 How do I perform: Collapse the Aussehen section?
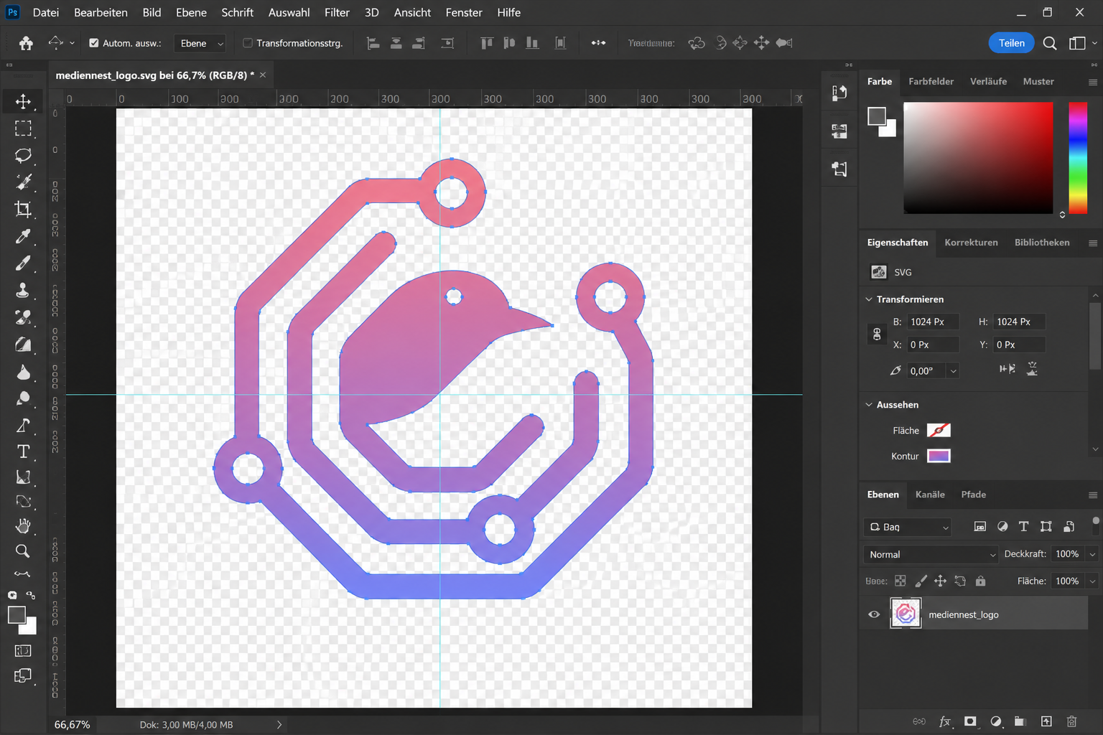tap(869, 405)
